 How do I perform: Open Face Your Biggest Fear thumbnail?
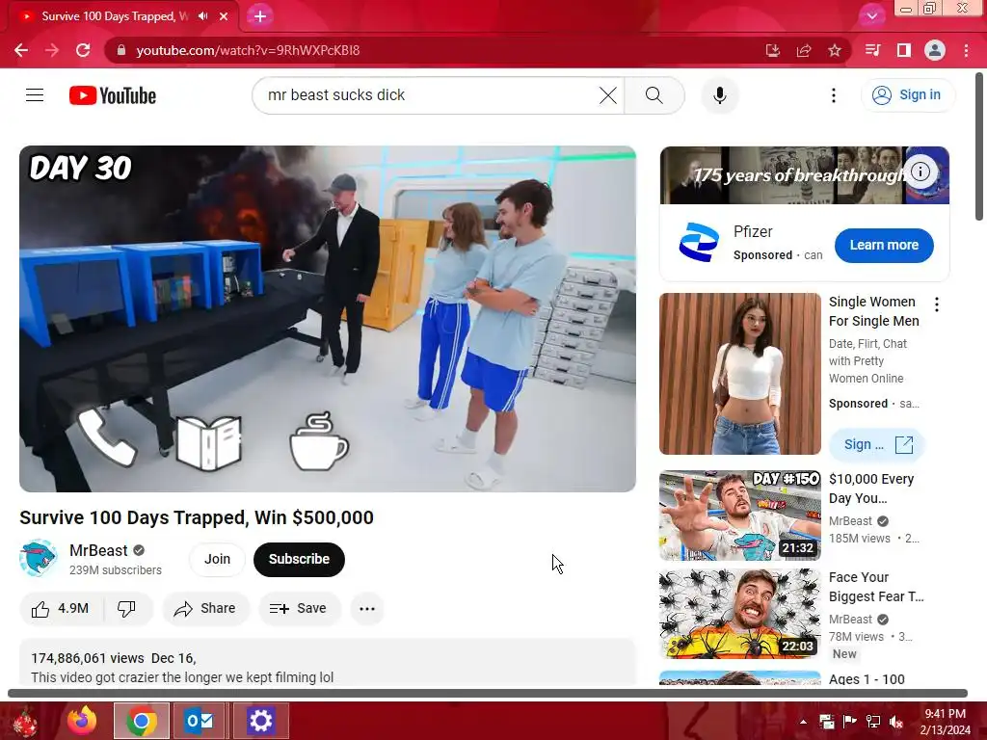click(x=740, y=614)
